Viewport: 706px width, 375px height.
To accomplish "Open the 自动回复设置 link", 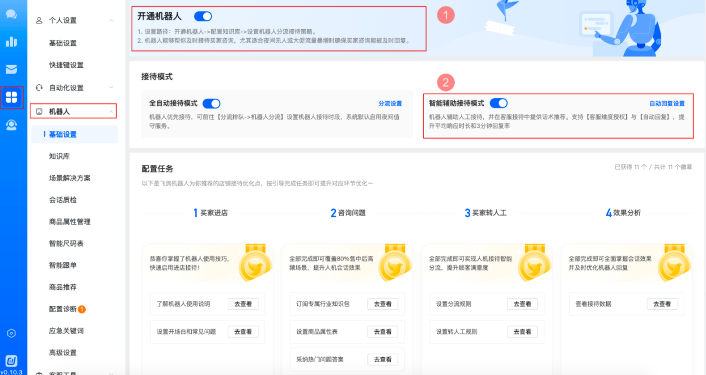I will 667,104.
